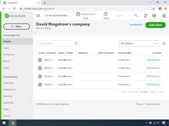This screenshot has width=169, height=126.
Task: Open the notifications bell icon
Action: [145, 16]
